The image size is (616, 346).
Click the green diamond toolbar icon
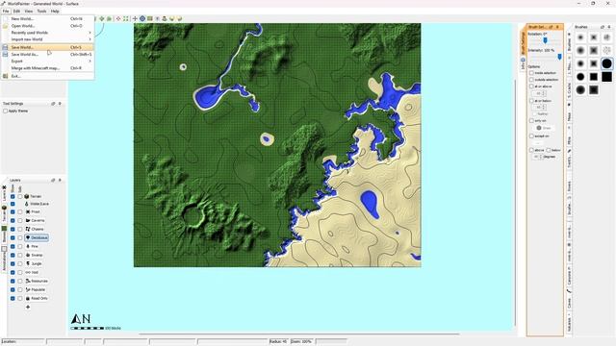click(x=102, y=18)
